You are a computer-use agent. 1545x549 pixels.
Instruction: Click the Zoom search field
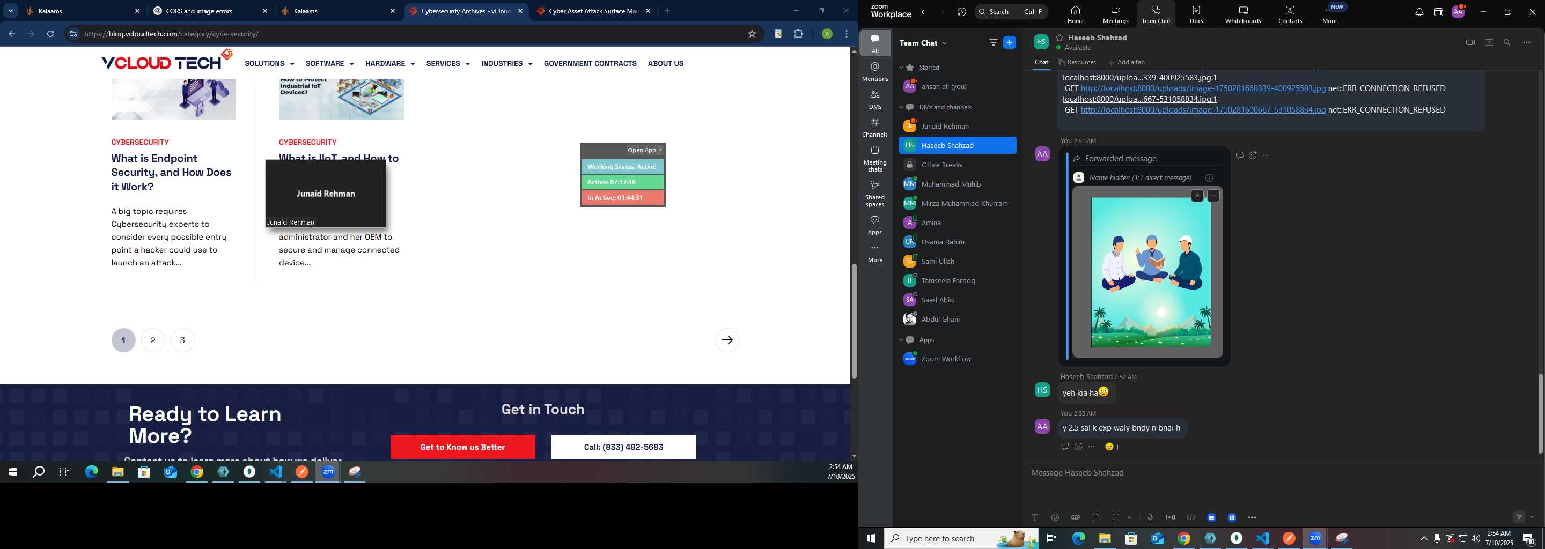click(x=1011, y=11)
